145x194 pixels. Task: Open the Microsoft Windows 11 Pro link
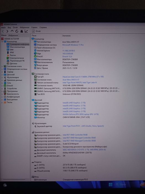pos(73,45)
